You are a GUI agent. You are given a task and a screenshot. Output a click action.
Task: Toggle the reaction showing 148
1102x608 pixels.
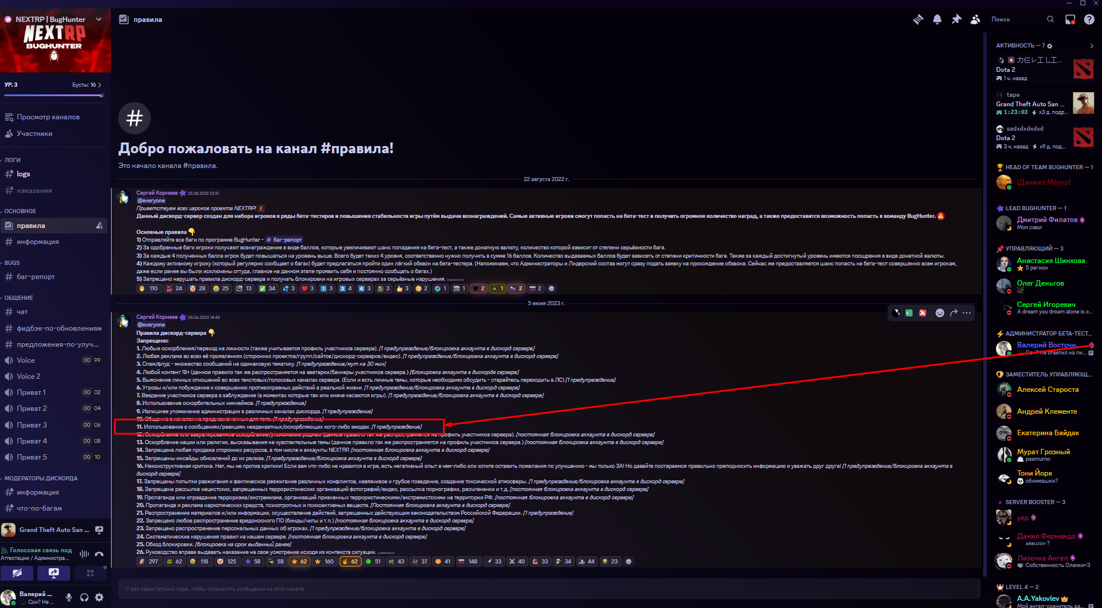tap(468, 561)
